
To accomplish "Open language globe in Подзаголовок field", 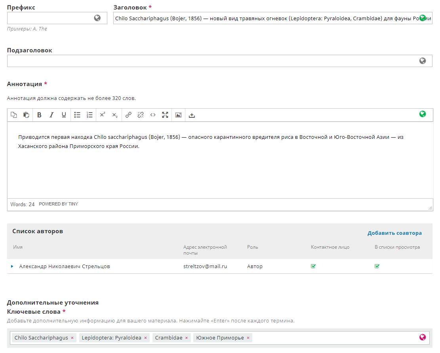I will tap(423, 61).
